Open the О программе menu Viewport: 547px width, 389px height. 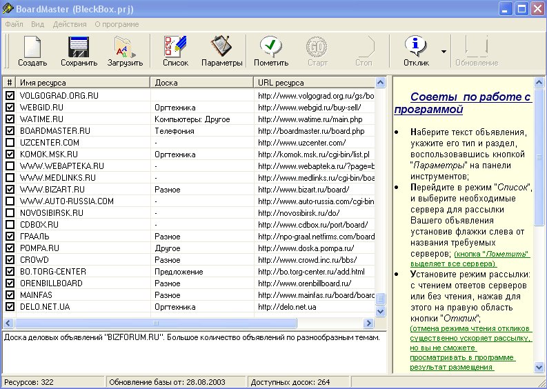117,24
